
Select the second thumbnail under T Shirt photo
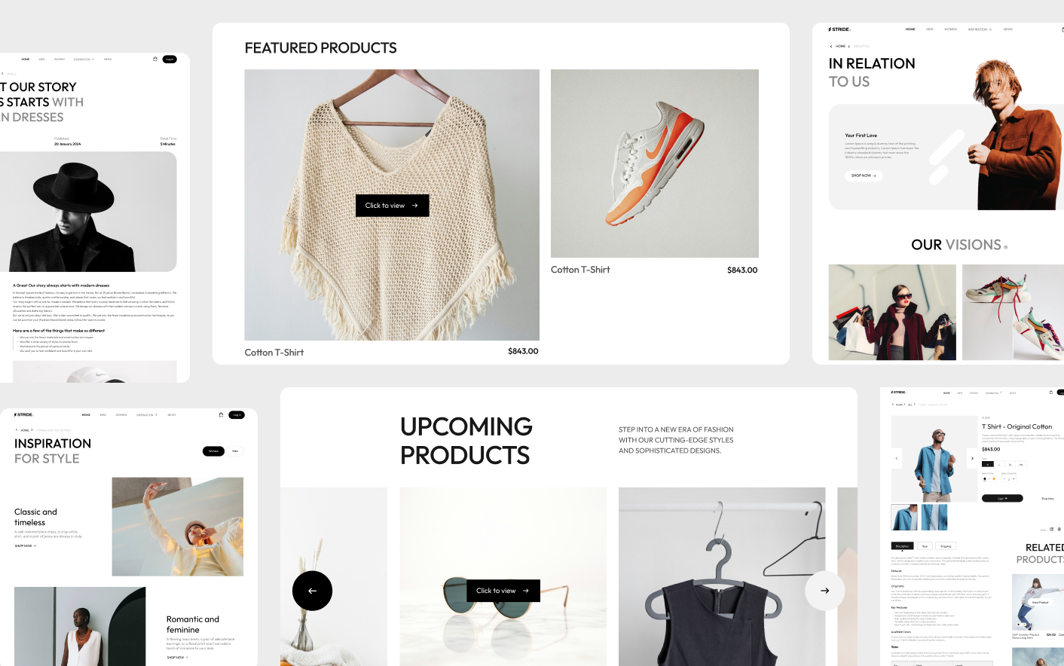tap(934, 518)
